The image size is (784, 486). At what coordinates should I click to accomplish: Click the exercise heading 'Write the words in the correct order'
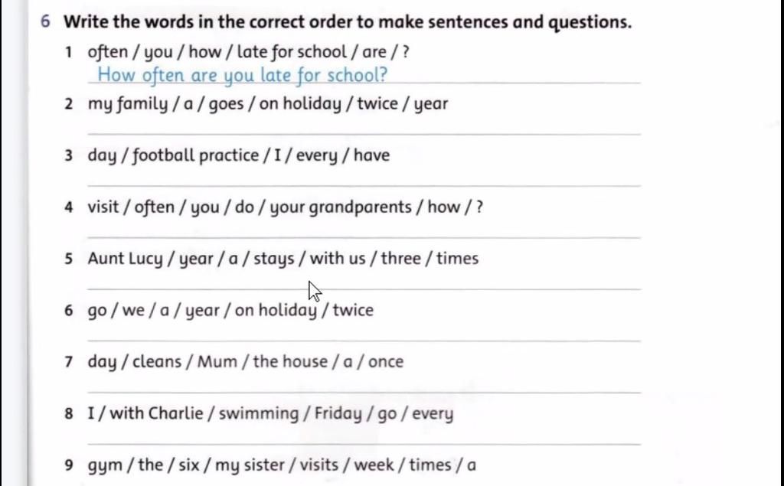(347, 21)
